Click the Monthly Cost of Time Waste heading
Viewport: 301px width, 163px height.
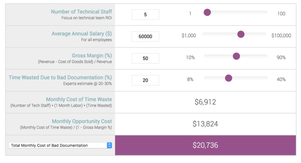(79, 100)
